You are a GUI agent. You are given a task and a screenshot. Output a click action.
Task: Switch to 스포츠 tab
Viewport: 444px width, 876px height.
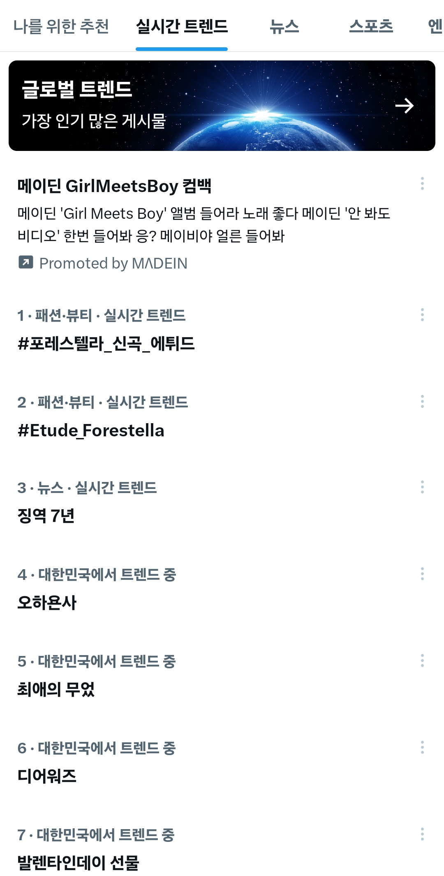click(x=371, y=26)
